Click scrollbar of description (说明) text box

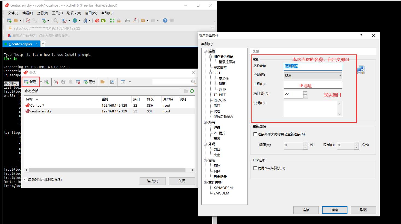[340, 109]
